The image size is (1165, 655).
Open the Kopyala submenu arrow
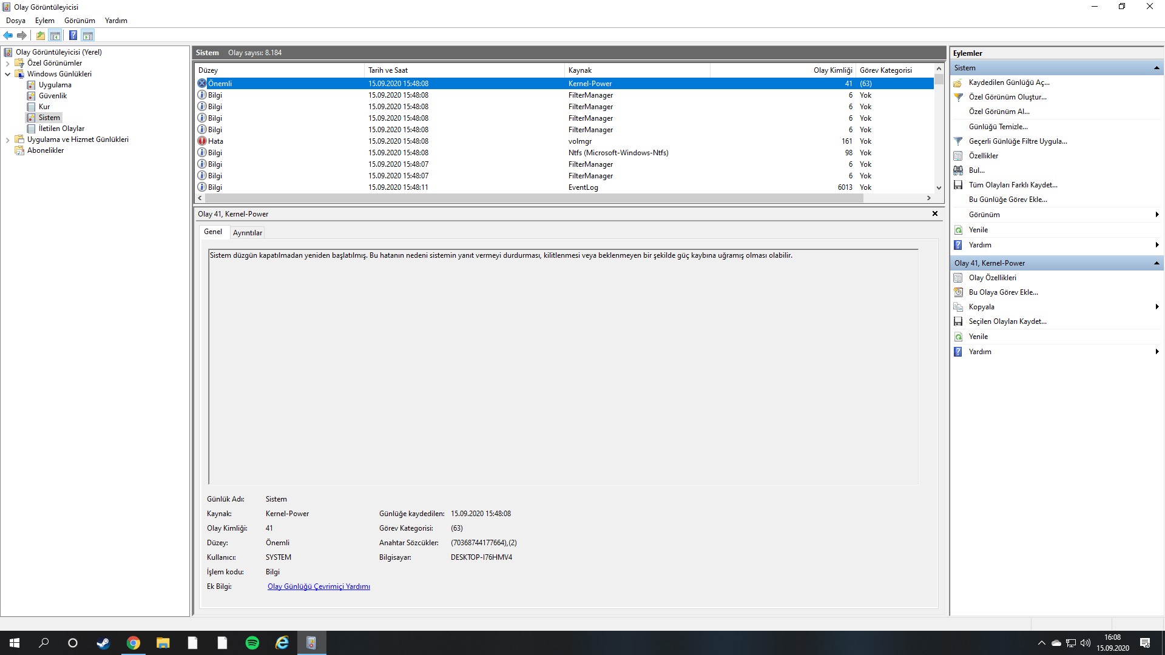click(x=1157, y=307)
